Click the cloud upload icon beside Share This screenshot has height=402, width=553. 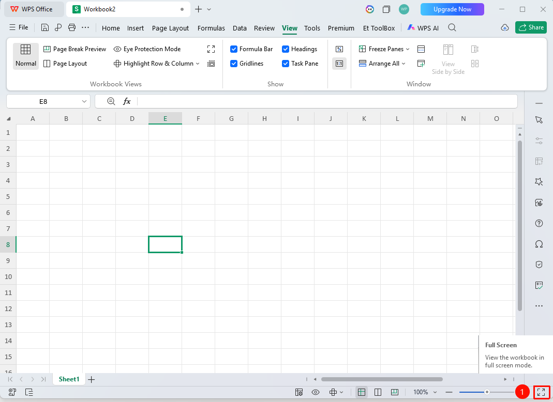pyautogui.click(x=505, y=27)
